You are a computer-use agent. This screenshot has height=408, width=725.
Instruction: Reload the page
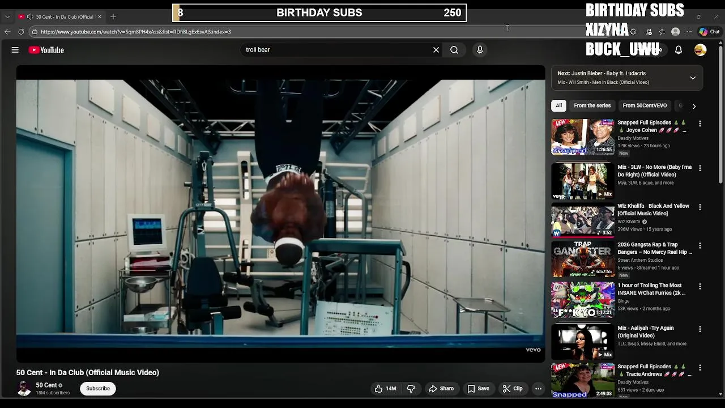(21, 32)
